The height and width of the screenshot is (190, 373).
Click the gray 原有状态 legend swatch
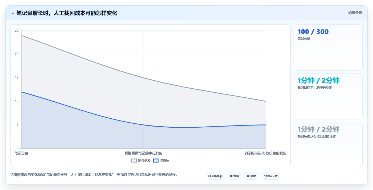coord(134,160)
